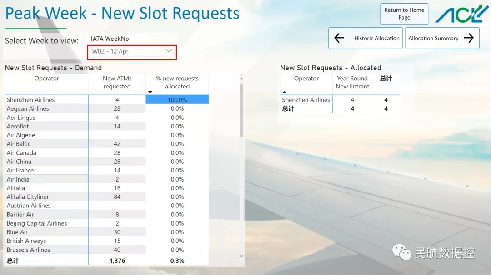491x275 pixels.
Task: Select the Blue Air row
Action: pos(107,232)
